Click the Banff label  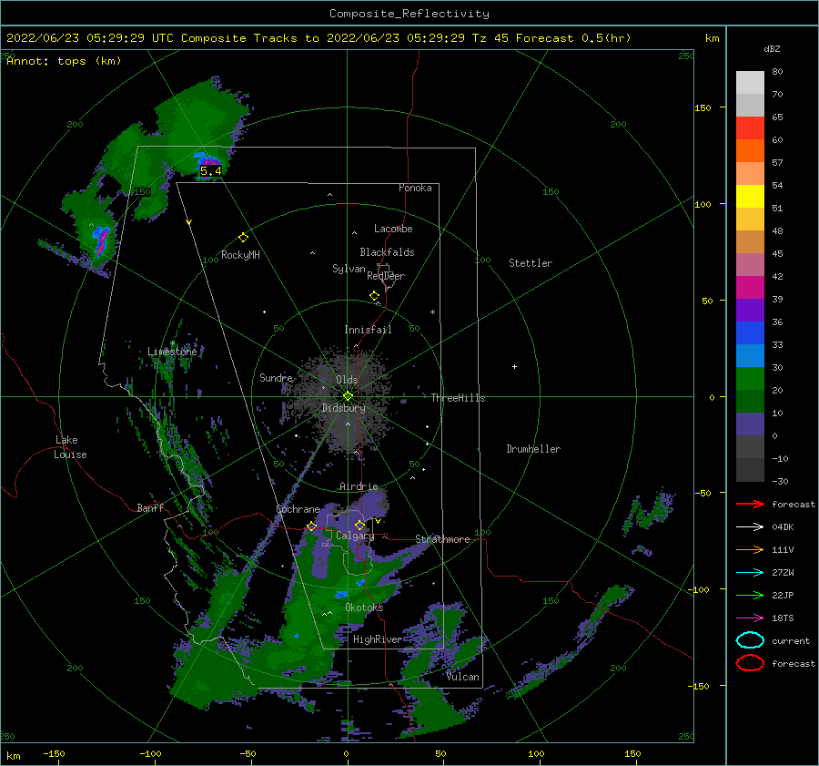[150, 508]
